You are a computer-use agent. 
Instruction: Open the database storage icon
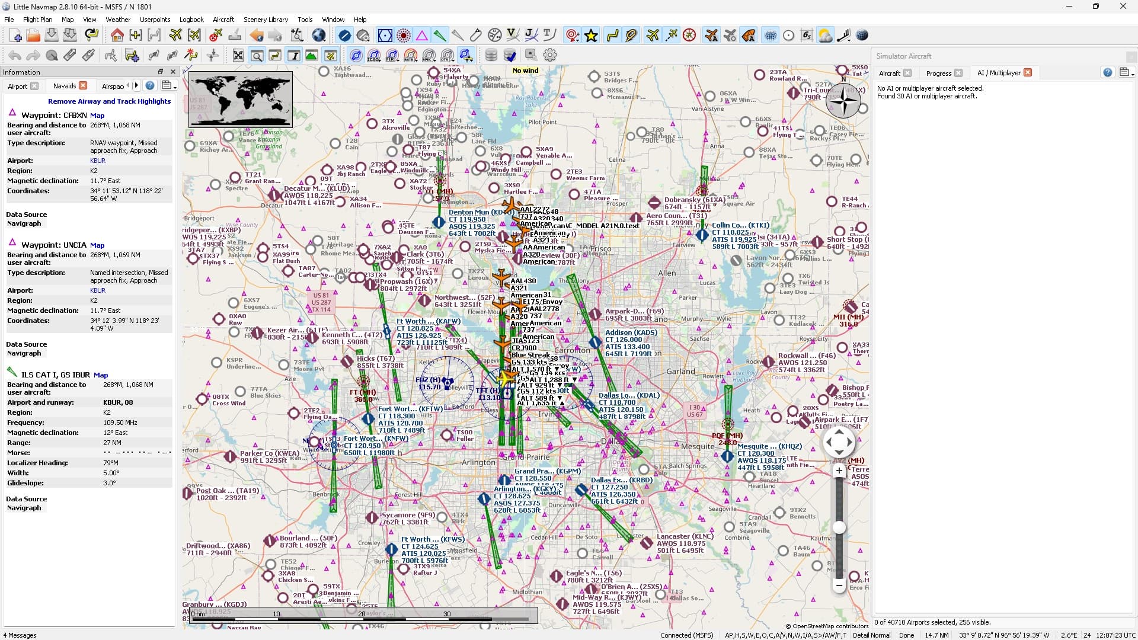click(x=491, y=55)
